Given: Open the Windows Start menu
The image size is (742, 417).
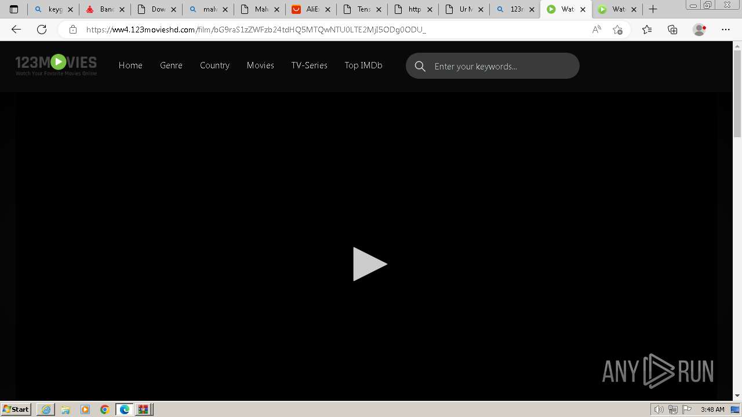Looking at the screenshot, I should pos(16,409).
